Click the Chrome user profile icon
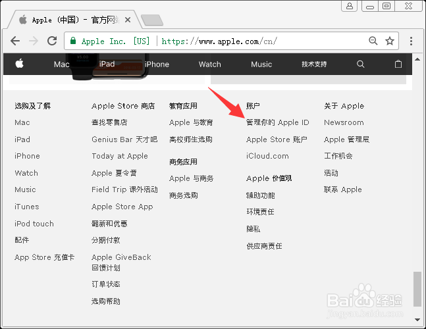The image size is (426, 329). (x=350, y=6)
